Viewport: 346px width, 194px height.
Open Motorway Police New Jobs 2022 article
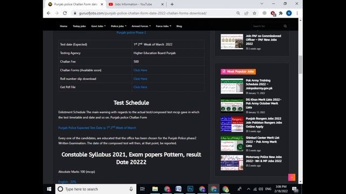[x=264, y=159]
